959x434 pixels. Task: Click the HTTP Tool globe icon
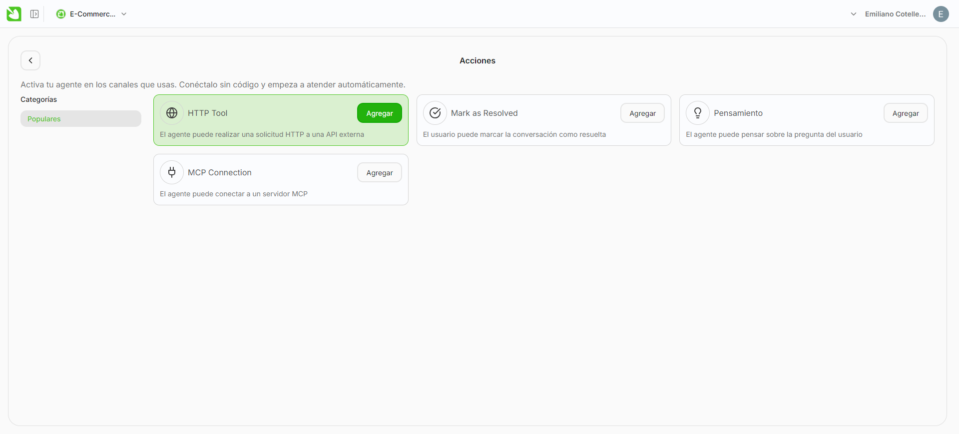click(172, 113)
